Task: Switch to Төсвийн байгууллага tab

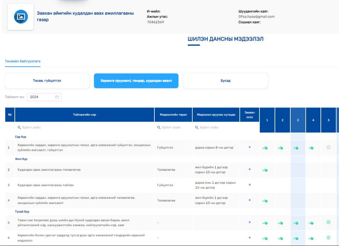Action: [x=22, y=61]
